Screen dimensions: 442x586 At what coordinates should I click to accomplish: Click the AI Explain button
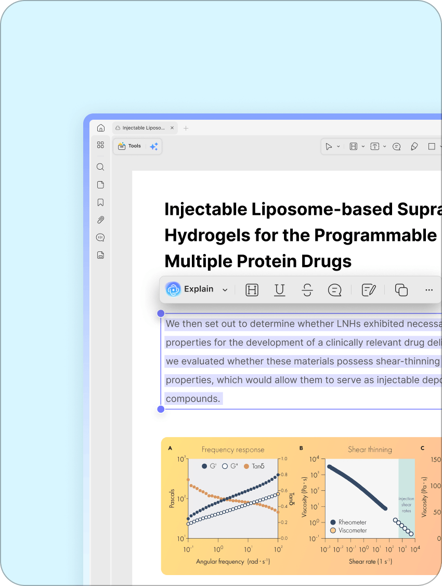click(190, 289)
